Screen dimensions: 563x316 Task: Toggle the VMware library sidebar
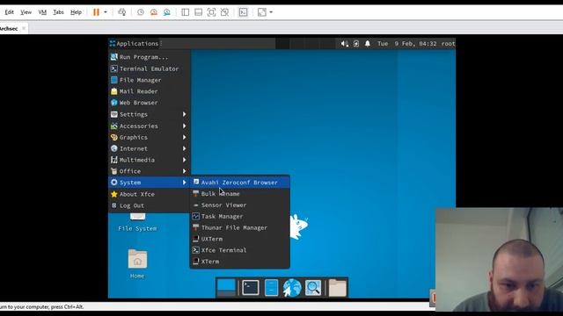186,12
